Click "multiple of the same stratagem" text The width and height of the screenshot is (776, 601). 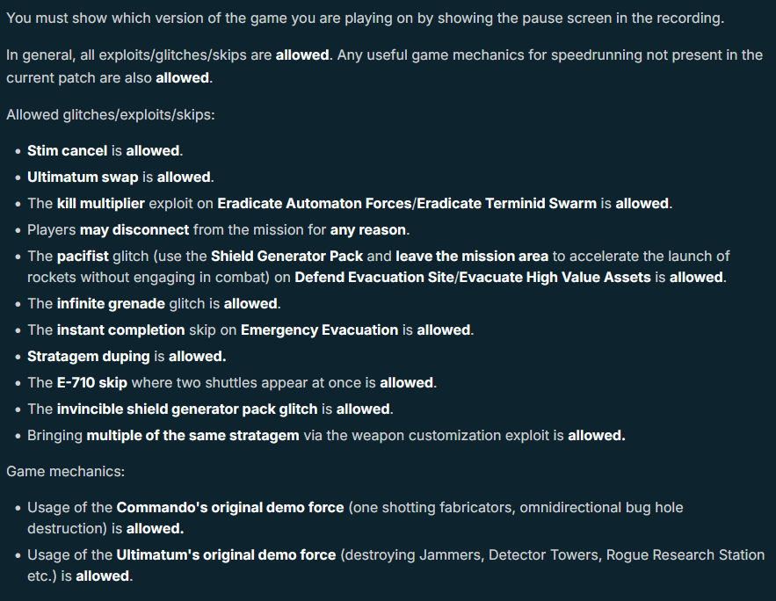click(x=193, y=435)
